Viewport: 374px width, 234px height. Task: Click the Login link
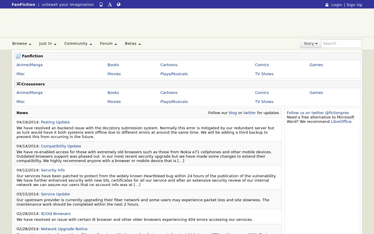tap(337, 5)
